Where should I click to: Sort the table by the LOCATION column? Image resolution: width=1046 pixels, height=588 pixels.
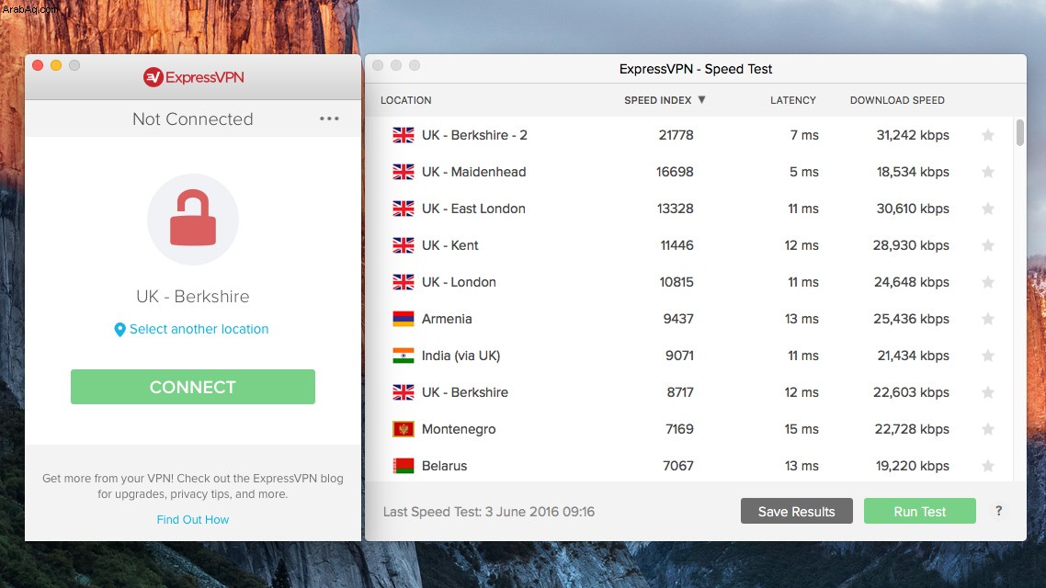pyautogui.click(x=405, y=100)
